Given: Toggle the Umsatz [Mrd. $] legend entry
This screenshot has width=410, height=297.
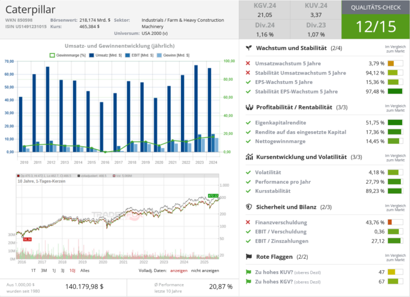Looking at the screenshot, I should pyautogui.click(x=106, y=55).
